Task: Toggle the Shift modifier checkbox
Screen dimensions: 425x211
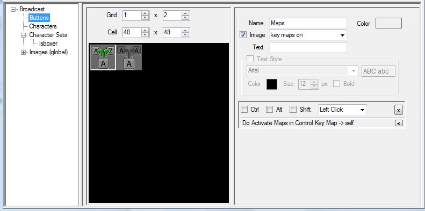Action: coord(293,110)
